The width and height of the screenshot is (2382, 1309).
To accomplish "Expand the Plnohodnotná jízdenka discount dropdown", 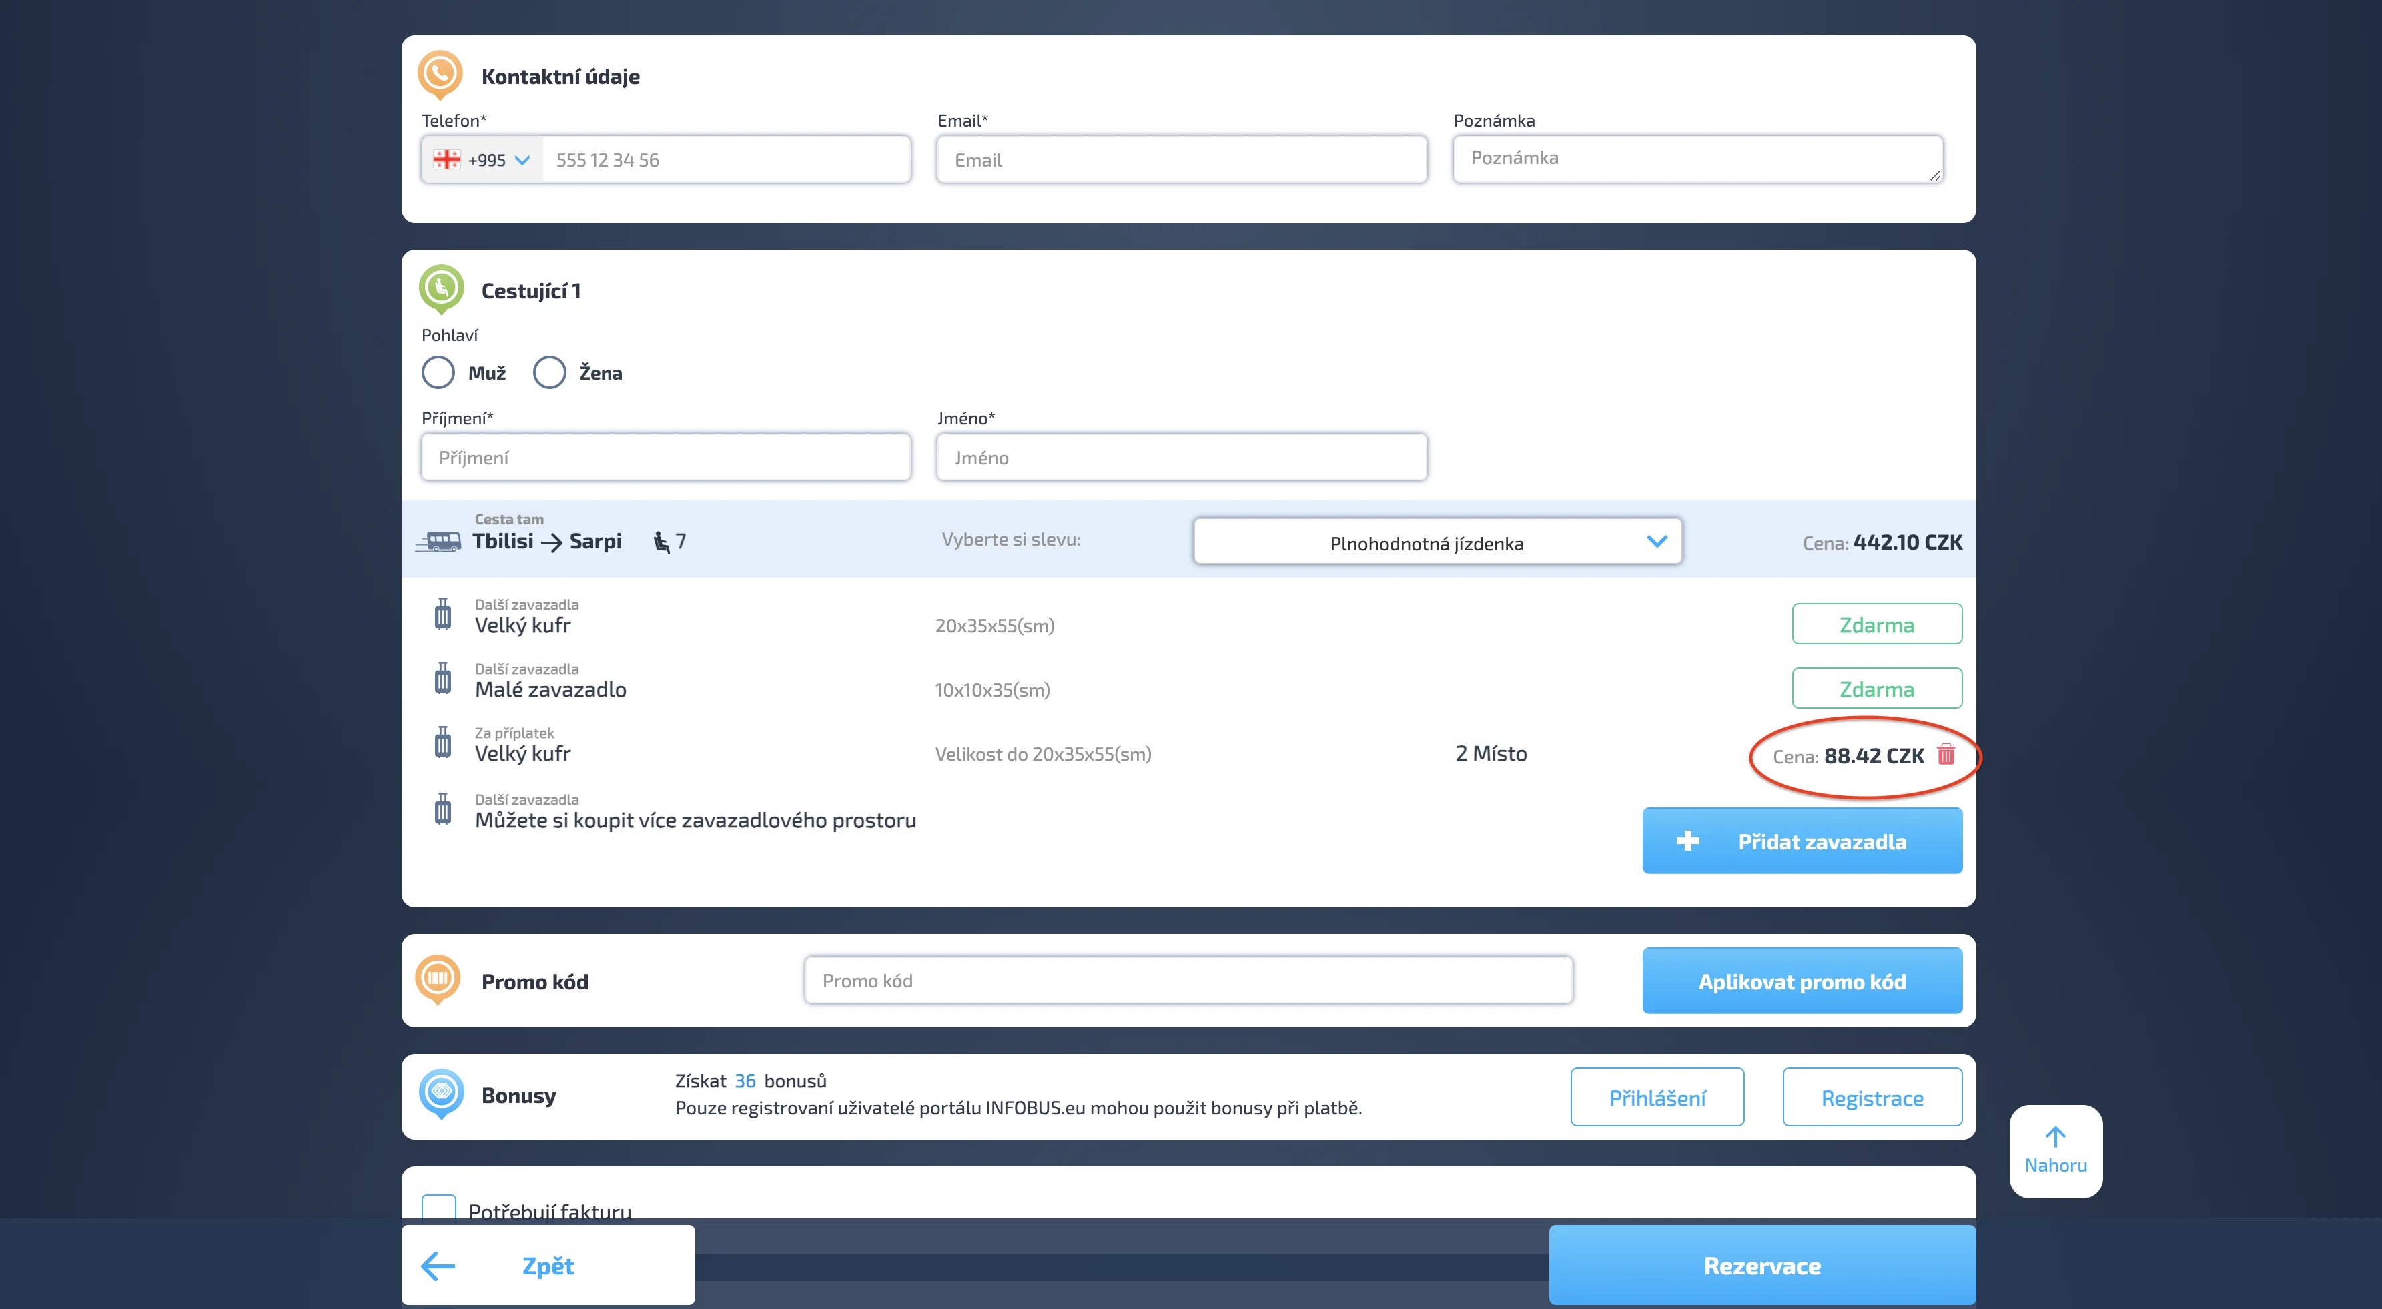I will (x=1436, y=542).
